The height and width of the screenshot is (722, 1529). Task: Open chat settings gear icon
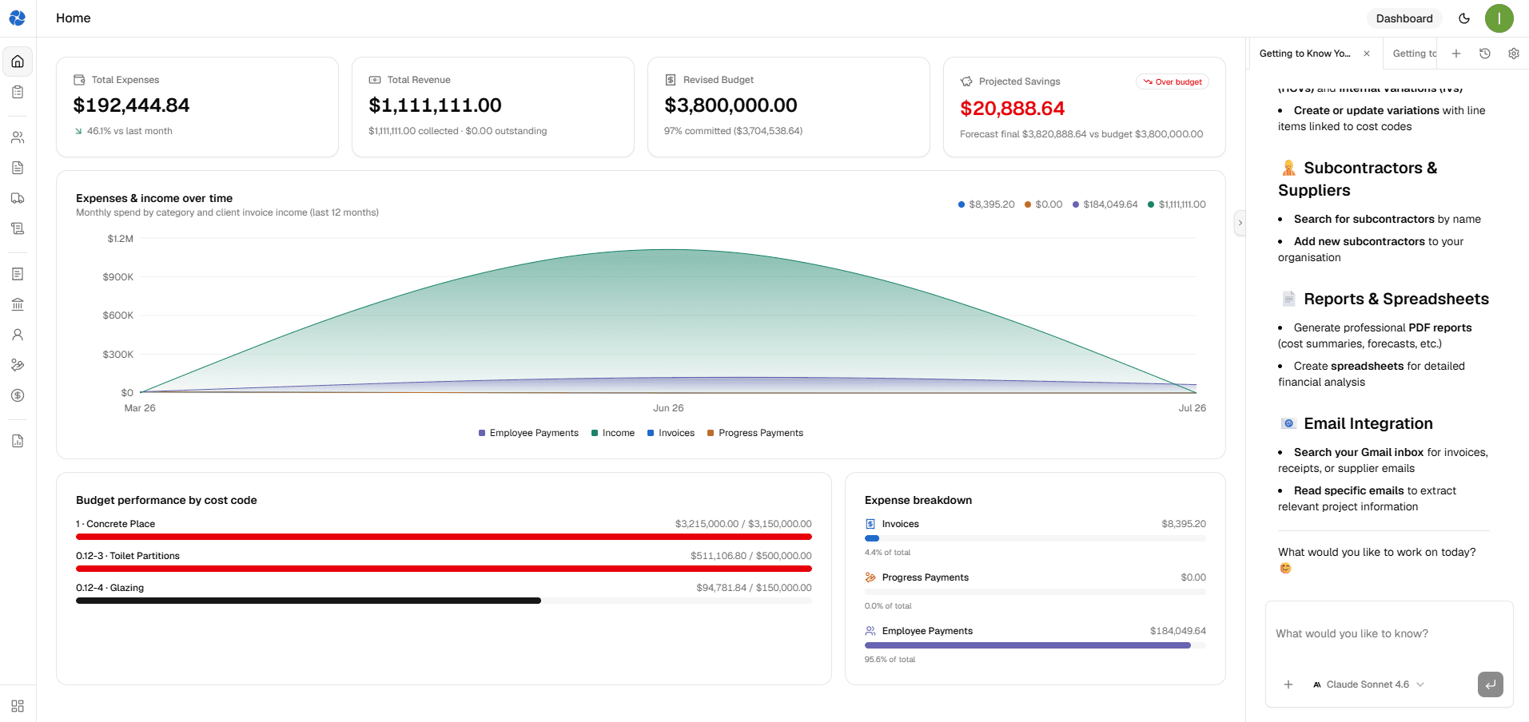1514,54
